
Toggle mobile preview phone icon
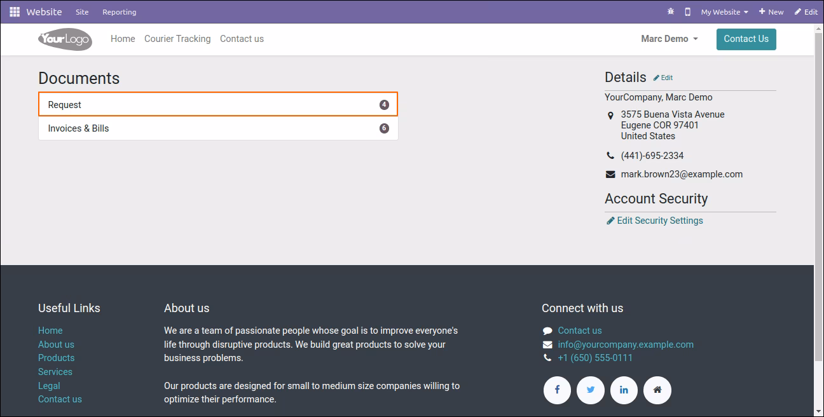coord(687,11)
